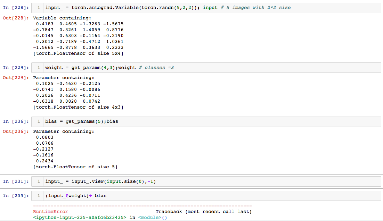
Task: Click the '# classes =3' comment text
Action: tap(156, 68)
